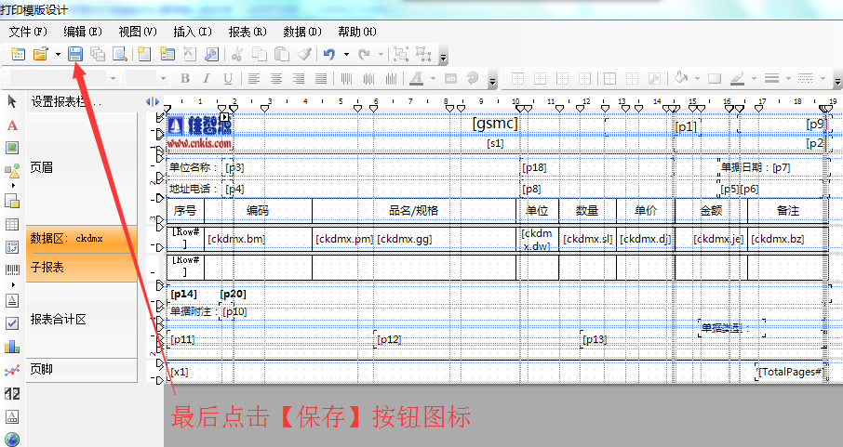
Task: Select the 数据区: ckdmx band
Action: click(x=82, y=239)
